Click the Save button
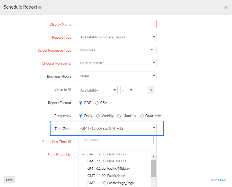This screenshot has height=187, width=232. point(9,180)
